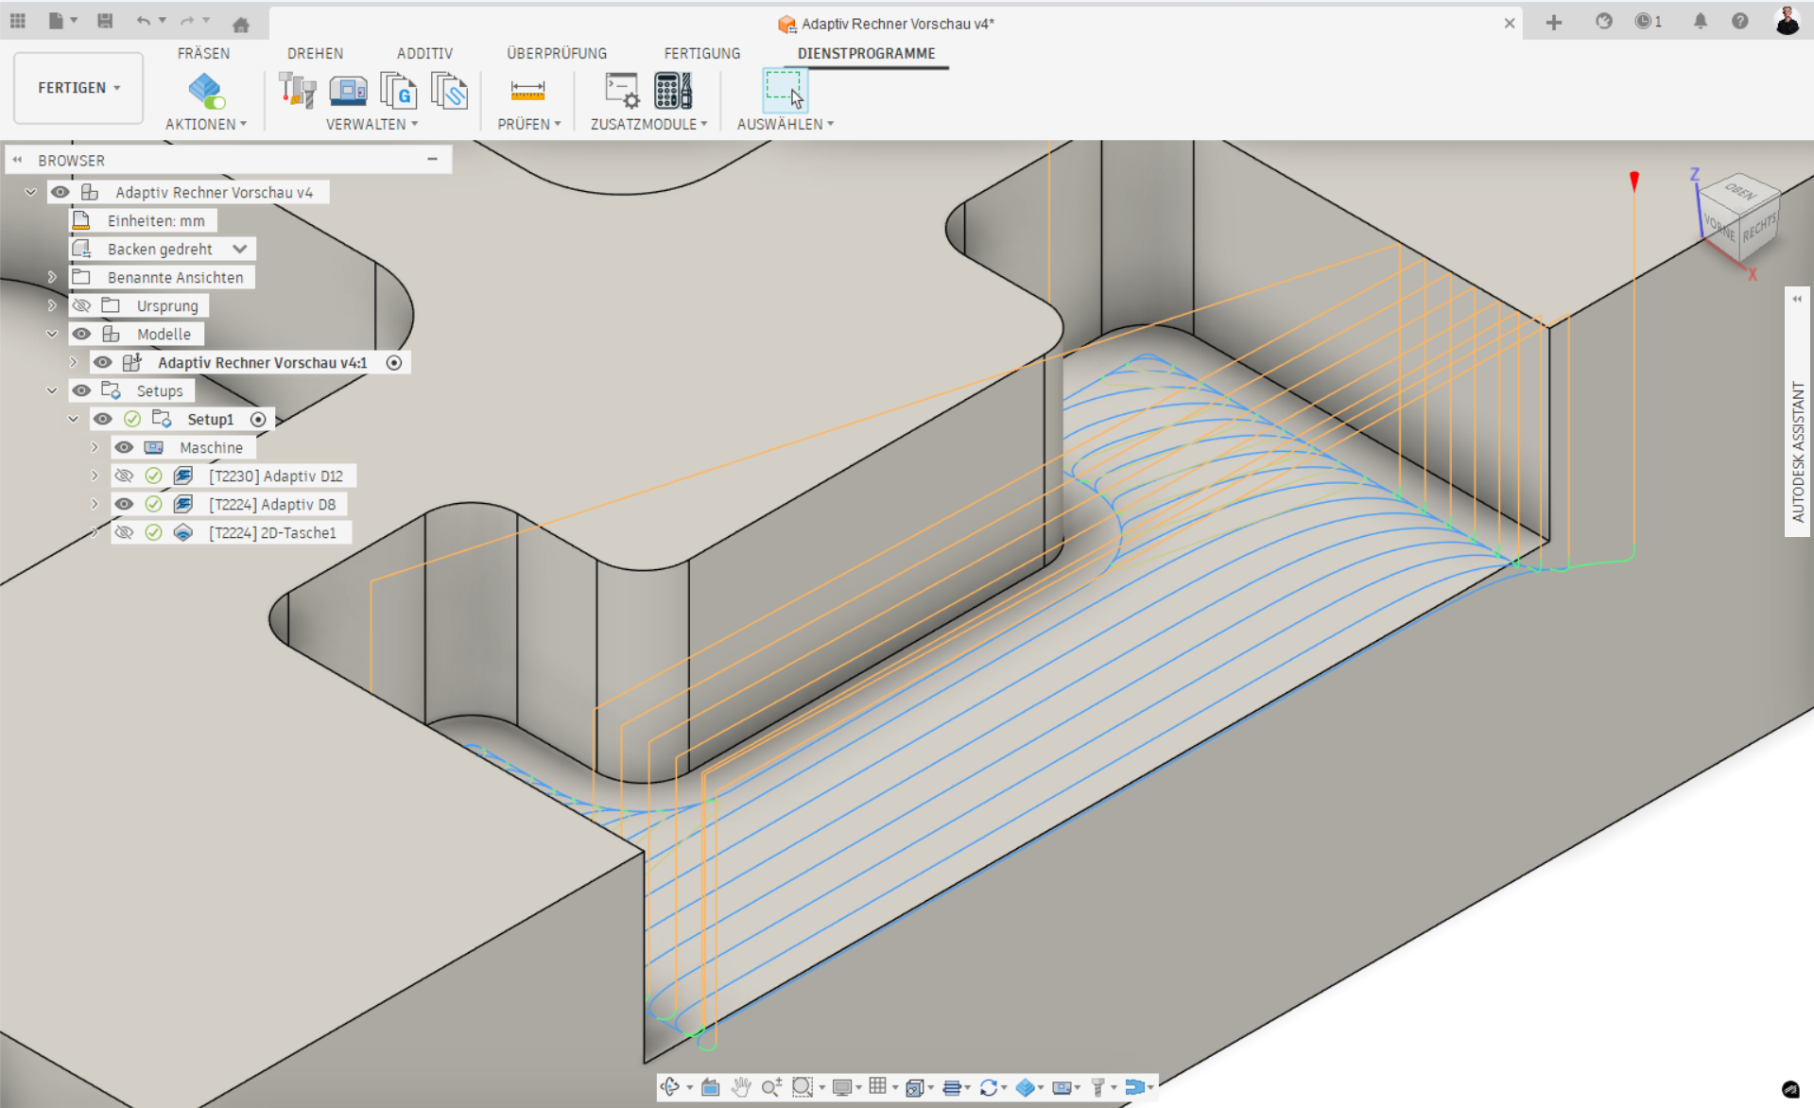This screenshot has width=1814, height=1108.
Task: Click the ViewCube OBEN face
Action: tap(1740, 191)
